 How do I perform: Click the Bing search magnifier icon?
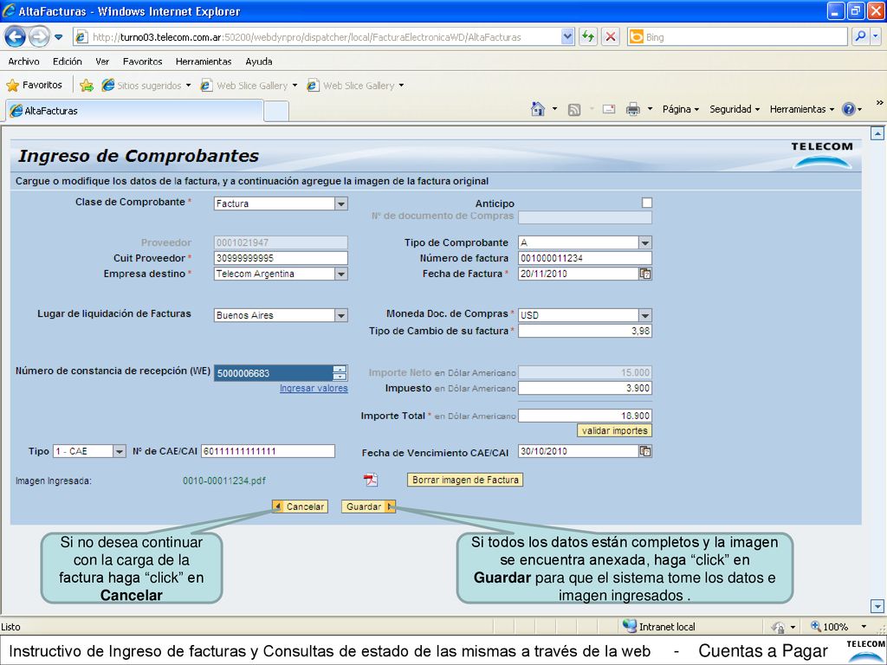(860, 36)
